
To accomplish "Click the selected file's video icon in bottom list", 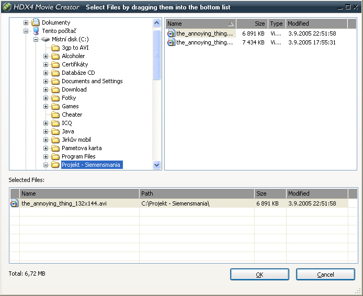I will (14, 203).
